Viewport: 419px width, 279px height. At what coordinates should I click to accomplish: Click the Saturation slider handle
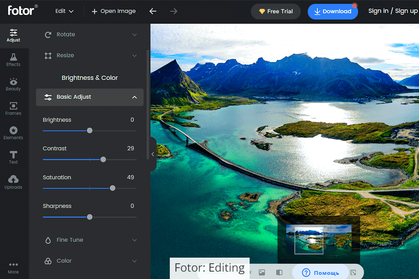click(113, 188)
